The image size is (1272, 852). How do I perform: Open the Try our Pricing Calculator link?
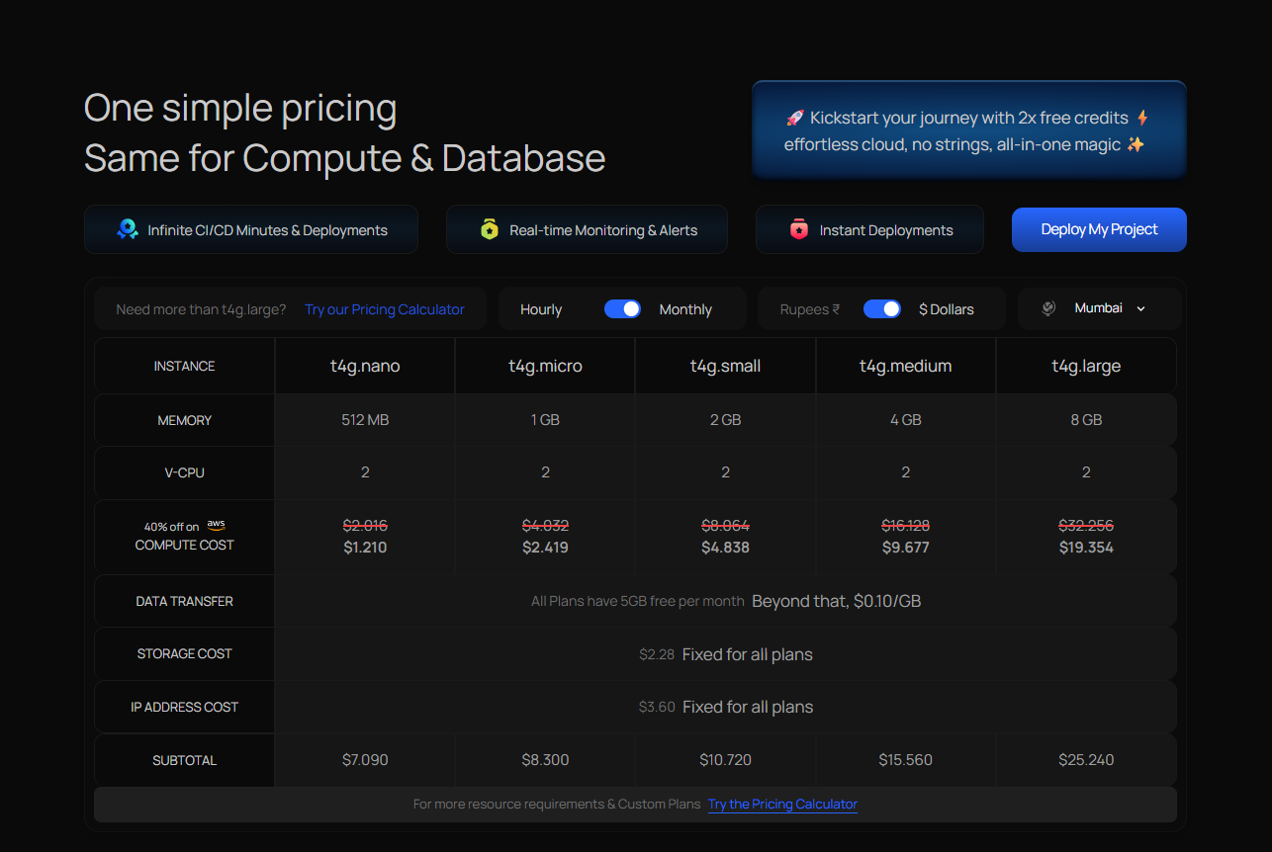[385, 309]
